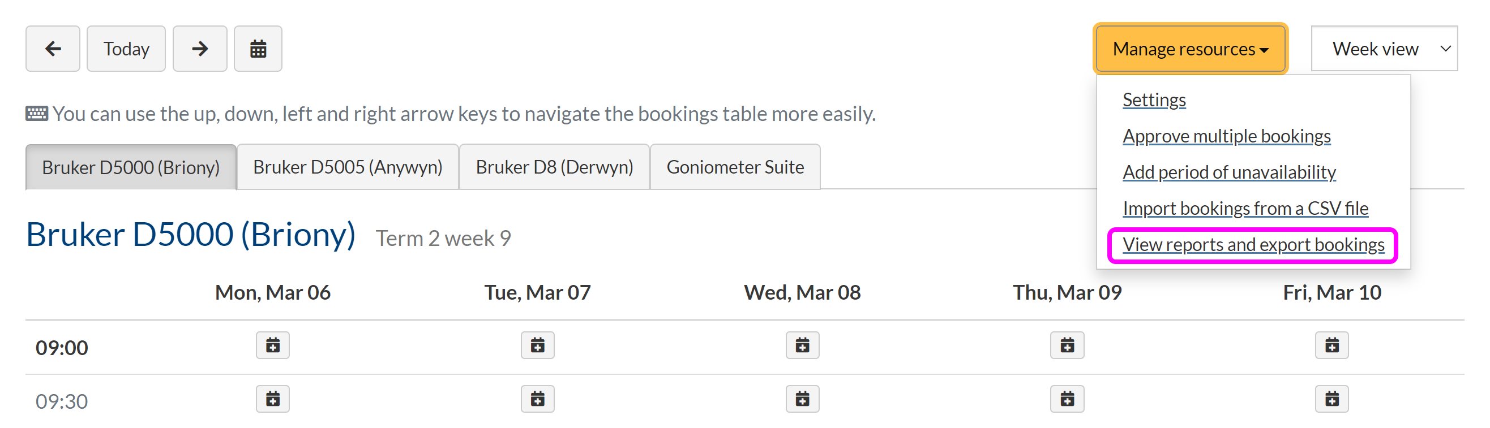
Task: Switch to Bruker D5005 (Anywyn) tab
Action: coord(348,167)
